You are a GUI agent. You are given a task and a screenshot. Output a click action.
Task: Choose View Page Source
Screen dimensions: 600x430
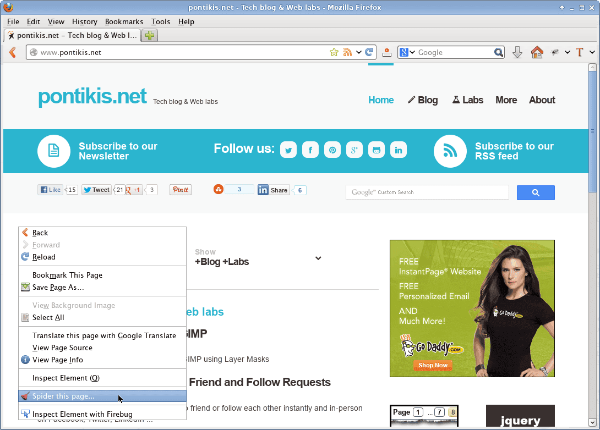pos(102,348)
